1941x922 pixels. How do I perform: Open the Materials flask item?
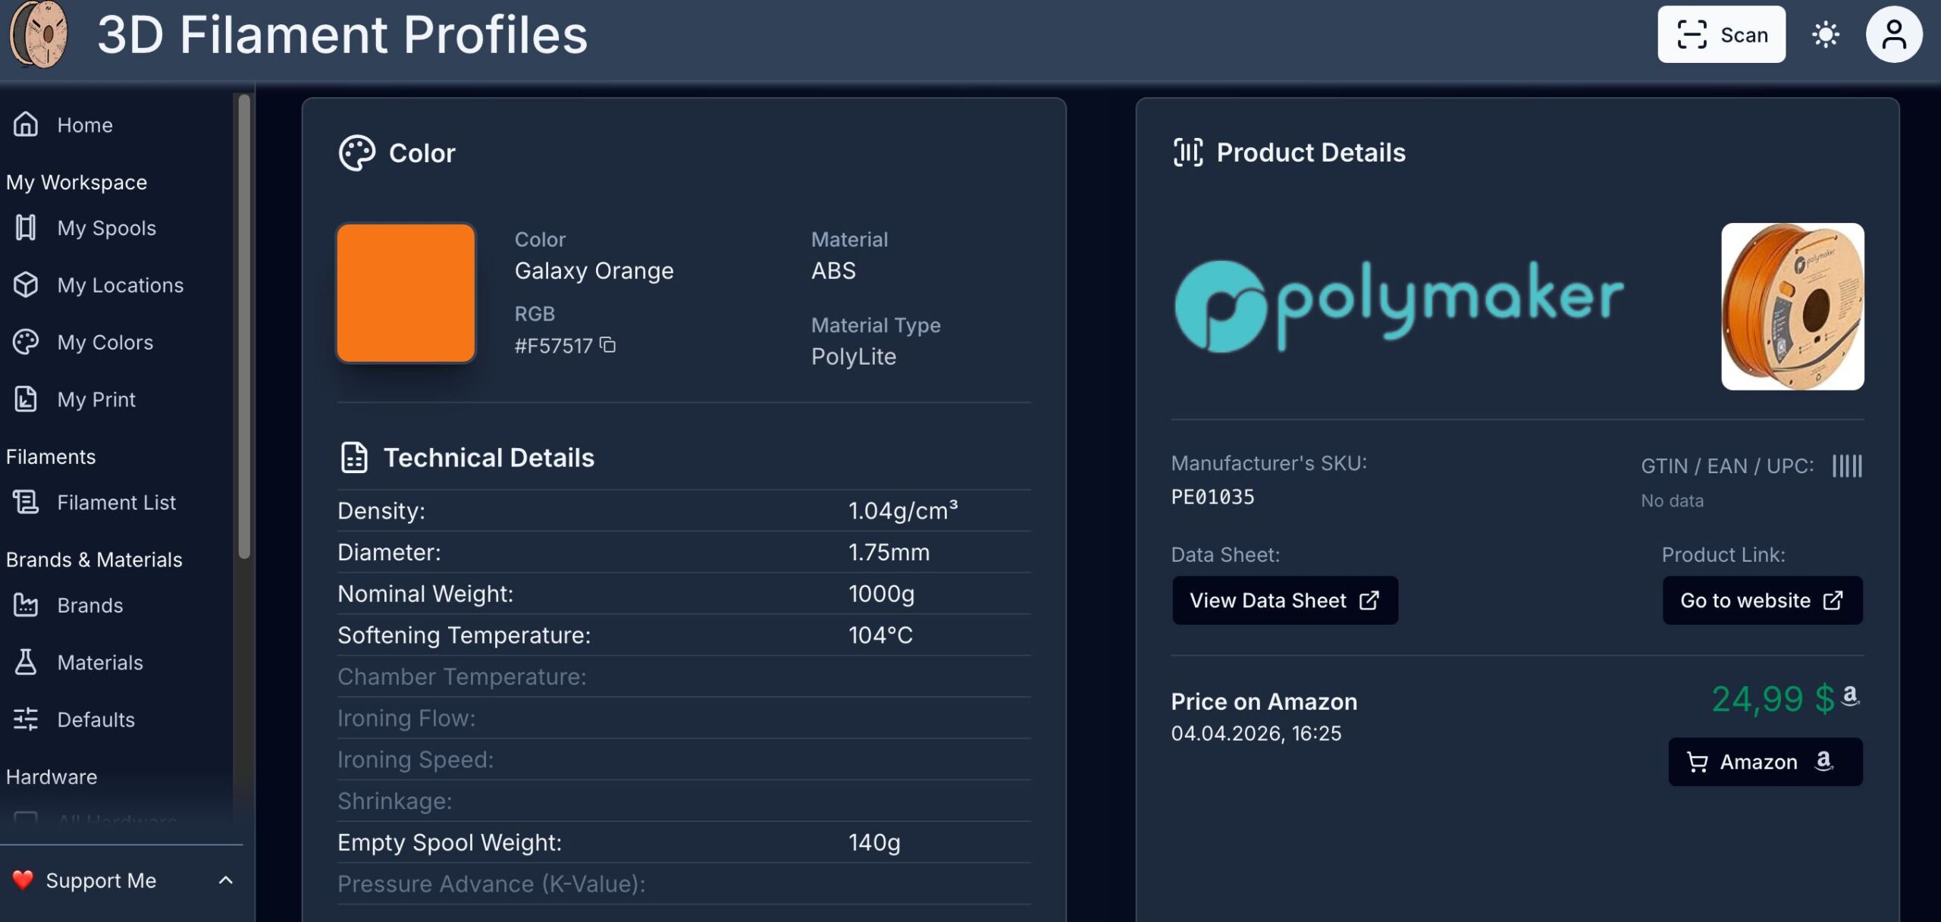point(99,663)
